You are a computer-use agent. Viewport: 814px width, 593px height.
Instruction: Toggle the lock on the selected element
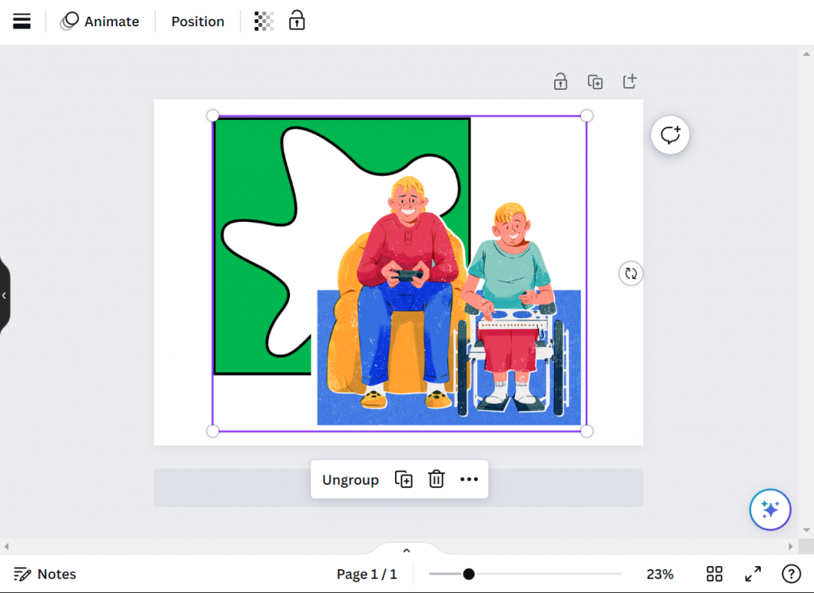tap(297, 21)
